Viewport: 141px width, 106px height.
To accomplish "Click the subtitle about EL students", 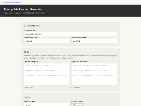I will 24,13.
